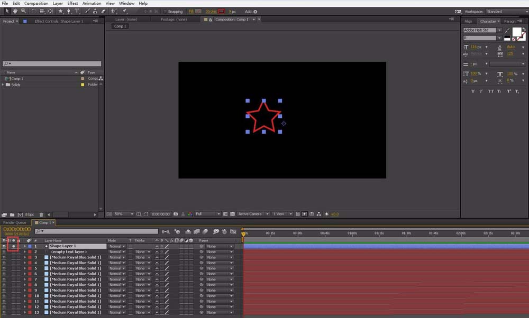This screenshot has width=529, height=318.
Task: Enable the Snapping checkbox
Action: [x=165, y=12]
